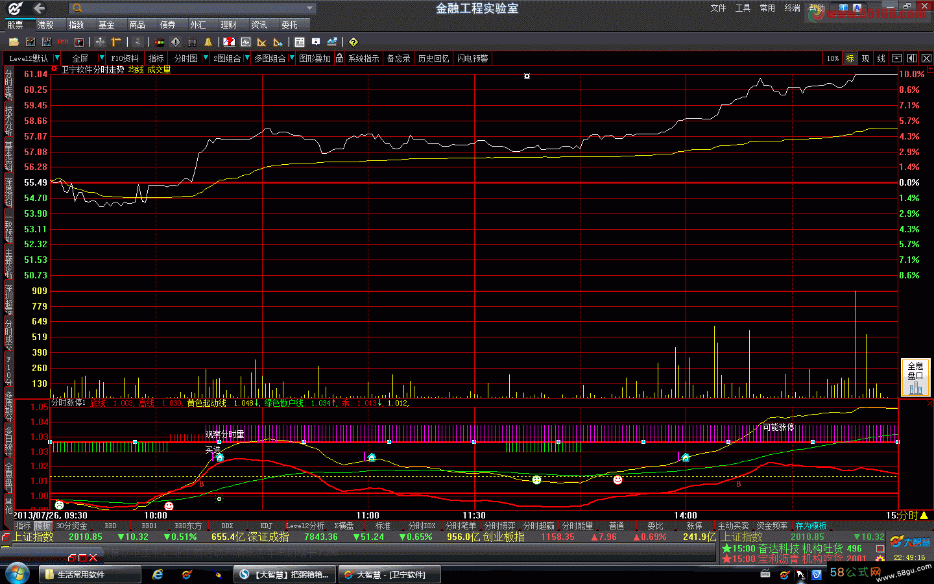Click the blue number 1 icon
This screenshot has width=934, height=584.
(843, 8)
